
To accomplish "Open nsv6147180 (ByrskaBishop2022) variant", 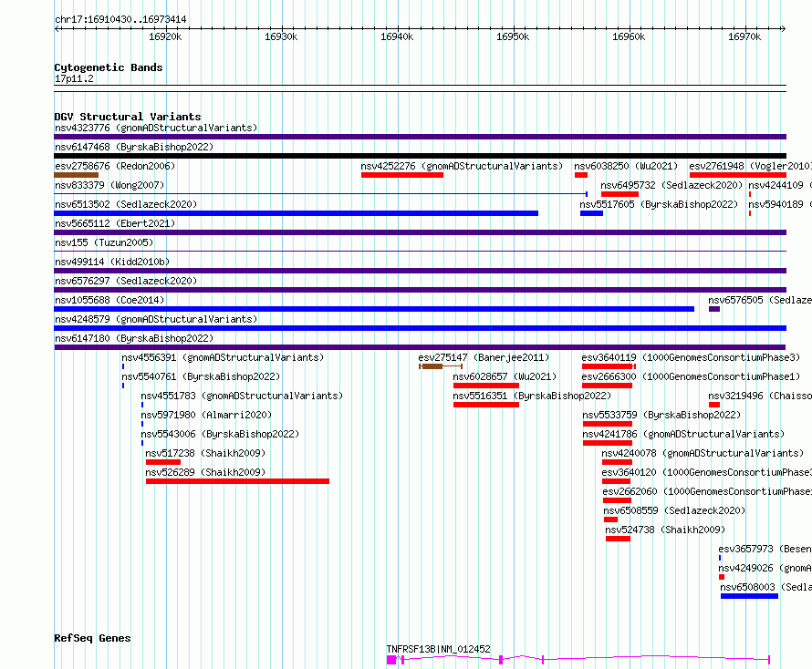I will (x=134, y=338).
